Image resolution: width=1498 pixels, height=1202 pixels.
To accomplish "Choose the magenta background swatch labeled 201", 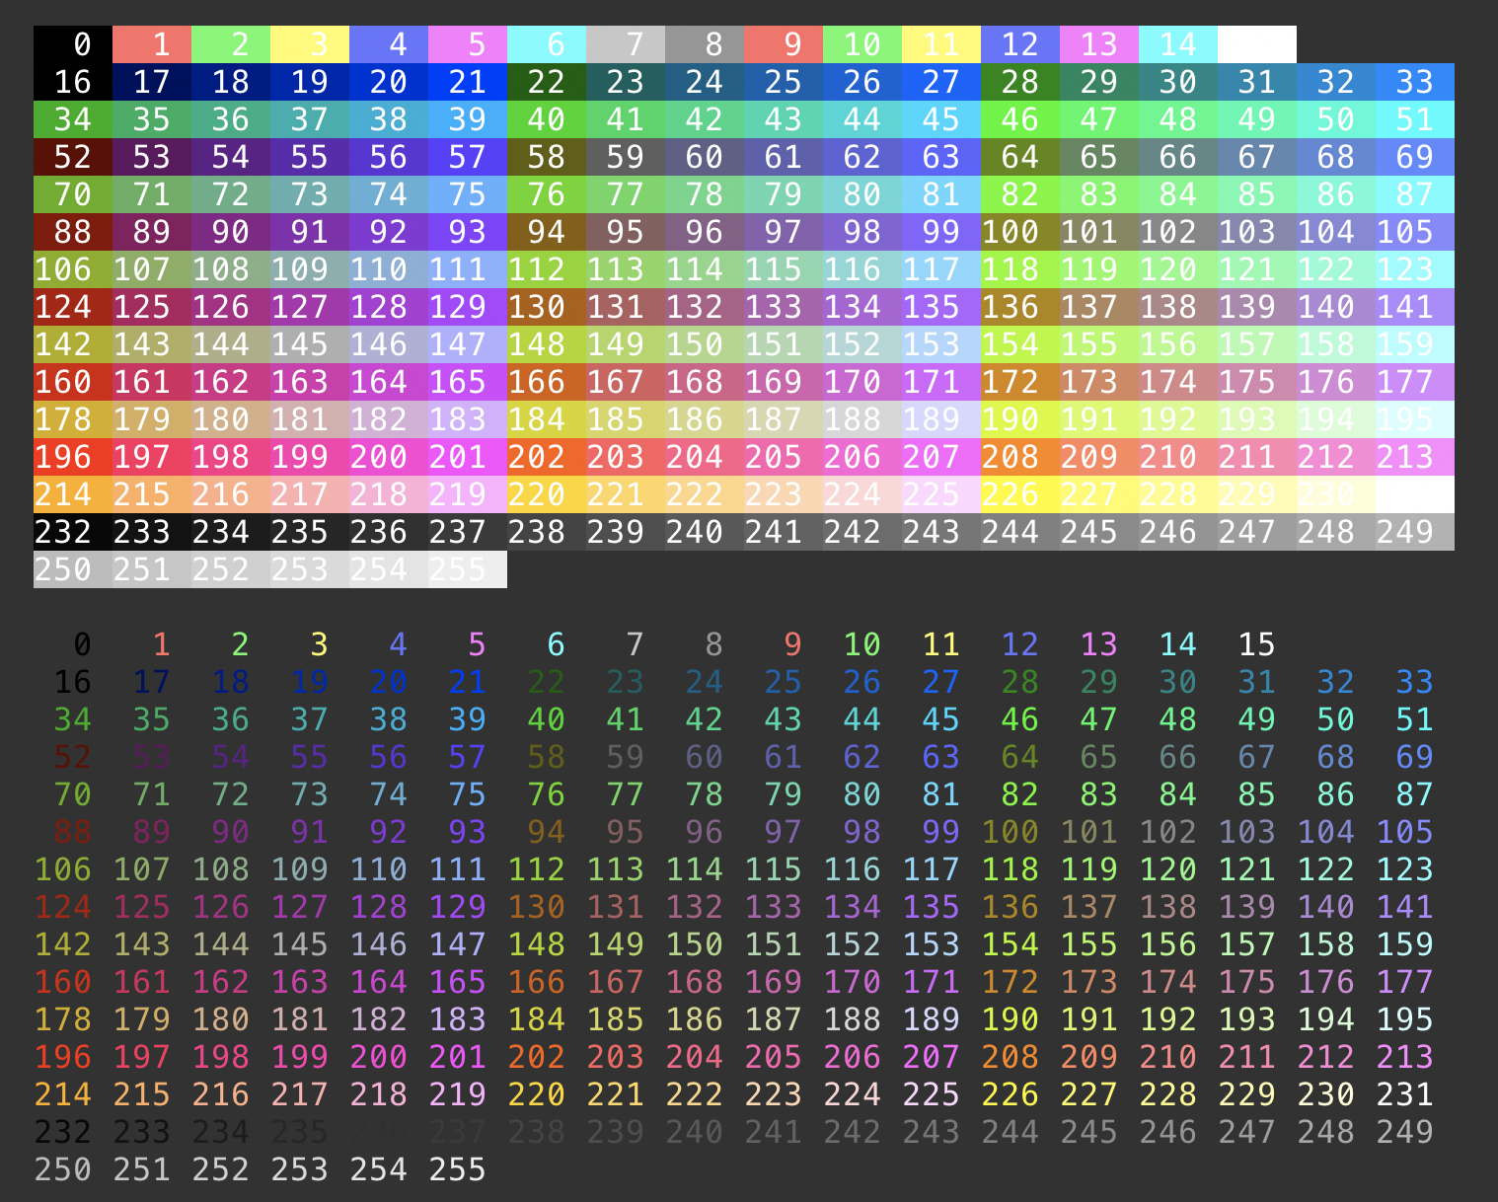I will tap(468, 457).
